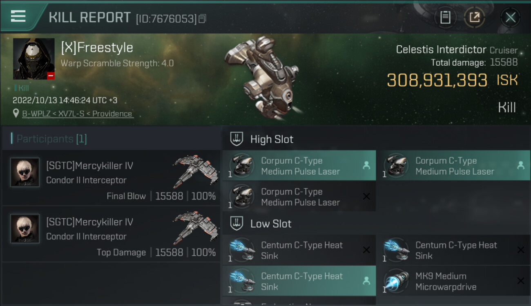Select the Low Slot section header
Screen dimensions: 531x306
(x=271, y=224)
